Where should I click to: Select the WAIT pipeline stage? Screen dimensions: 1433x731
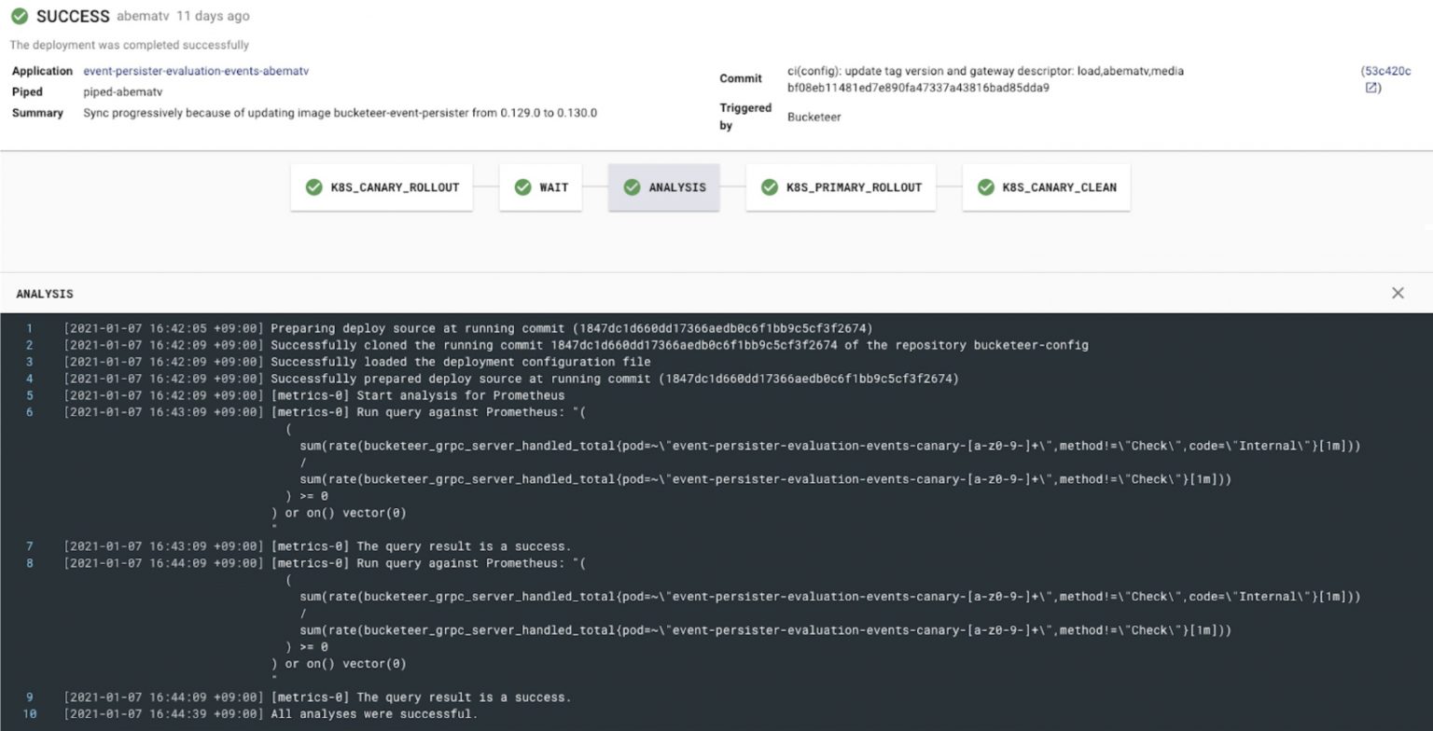pos(541,187)
